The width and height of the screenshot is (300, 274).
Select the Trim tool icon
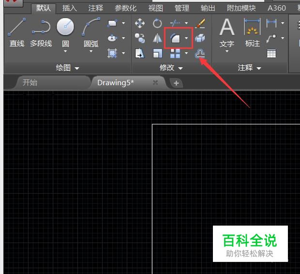(175, 23)
